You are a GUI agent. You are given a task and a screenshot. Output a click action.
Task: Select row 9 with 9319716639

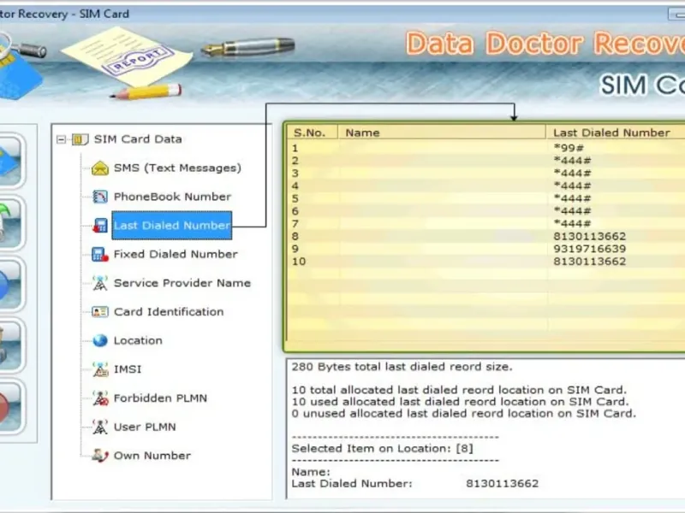pos(486,249)
